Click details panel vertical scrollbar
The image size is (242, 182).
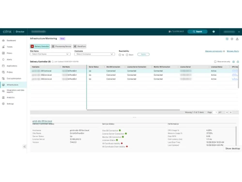coord(236,136)
